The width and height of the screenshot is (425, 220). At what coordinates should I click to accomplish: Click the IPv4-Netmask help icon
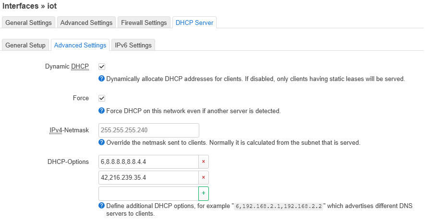pos(101,142)
